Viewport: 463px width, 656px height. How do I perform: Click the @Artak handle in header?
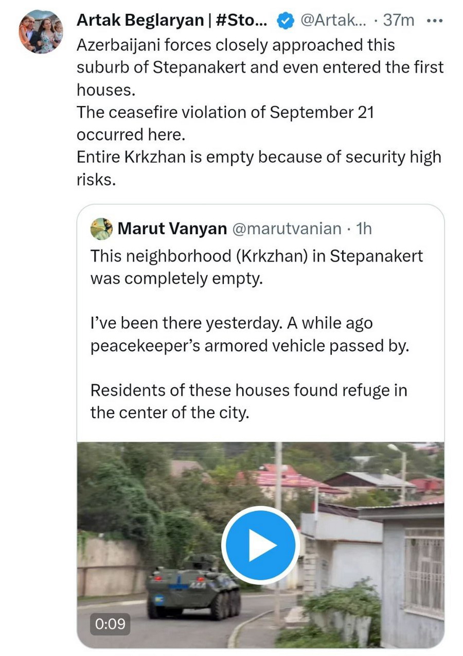point(331,21)
